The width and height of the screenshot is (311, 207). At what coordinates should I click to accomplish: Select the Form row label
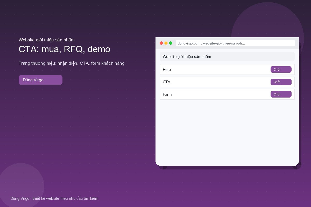(167, 94)
